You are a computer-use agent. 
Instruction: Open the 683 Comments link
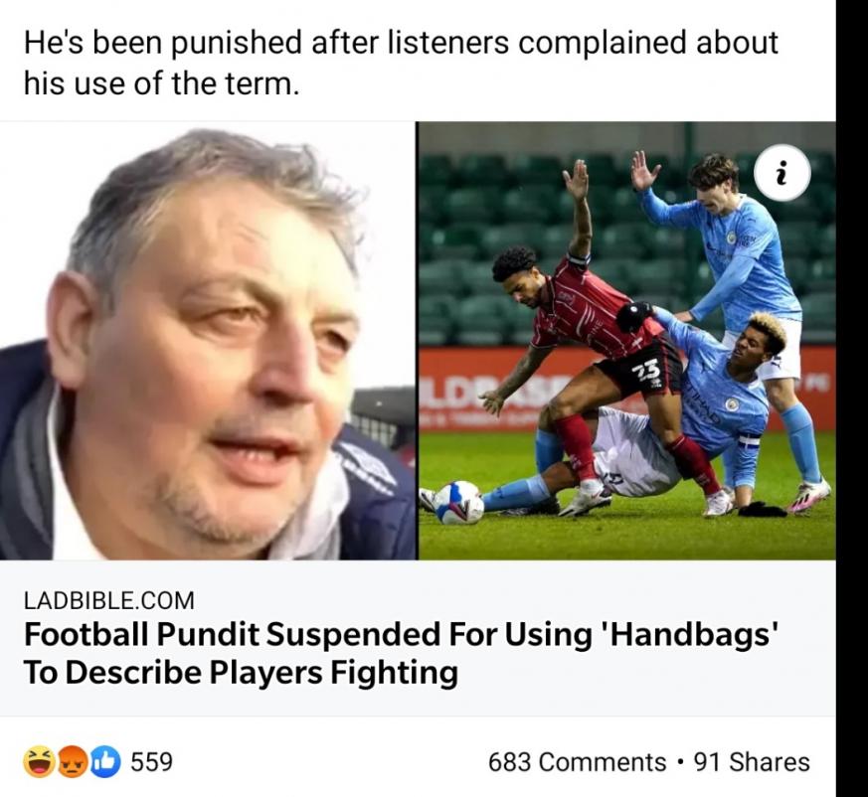click(x=578, y=762)
